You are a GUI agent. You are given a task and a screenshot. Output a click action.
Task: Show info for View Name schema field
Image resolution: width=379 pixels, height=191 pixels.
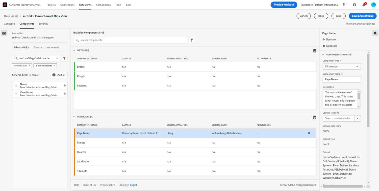click(65, 94)
